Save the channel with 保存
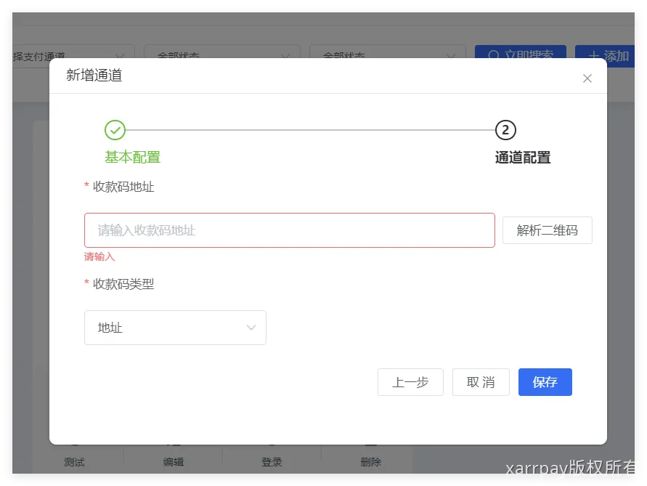Screen dimensions: 647x486 click(x=545, y=382)
